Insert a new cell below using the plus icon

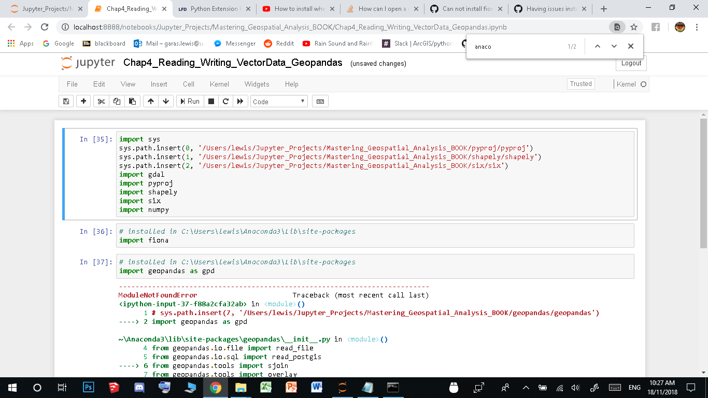83,101
